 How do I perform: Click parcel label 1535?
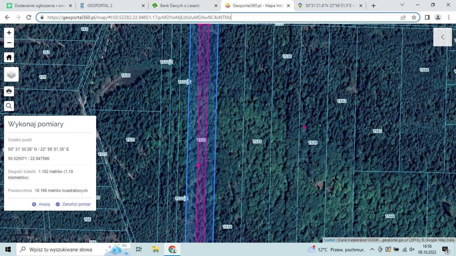point(257,141)
